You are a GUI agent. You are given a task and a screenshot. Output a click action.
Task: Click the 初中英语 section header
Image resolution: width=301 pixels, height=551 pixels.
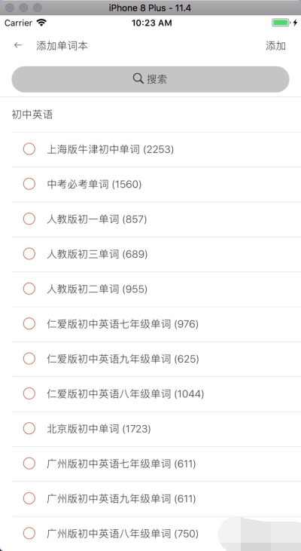point(32,115)
